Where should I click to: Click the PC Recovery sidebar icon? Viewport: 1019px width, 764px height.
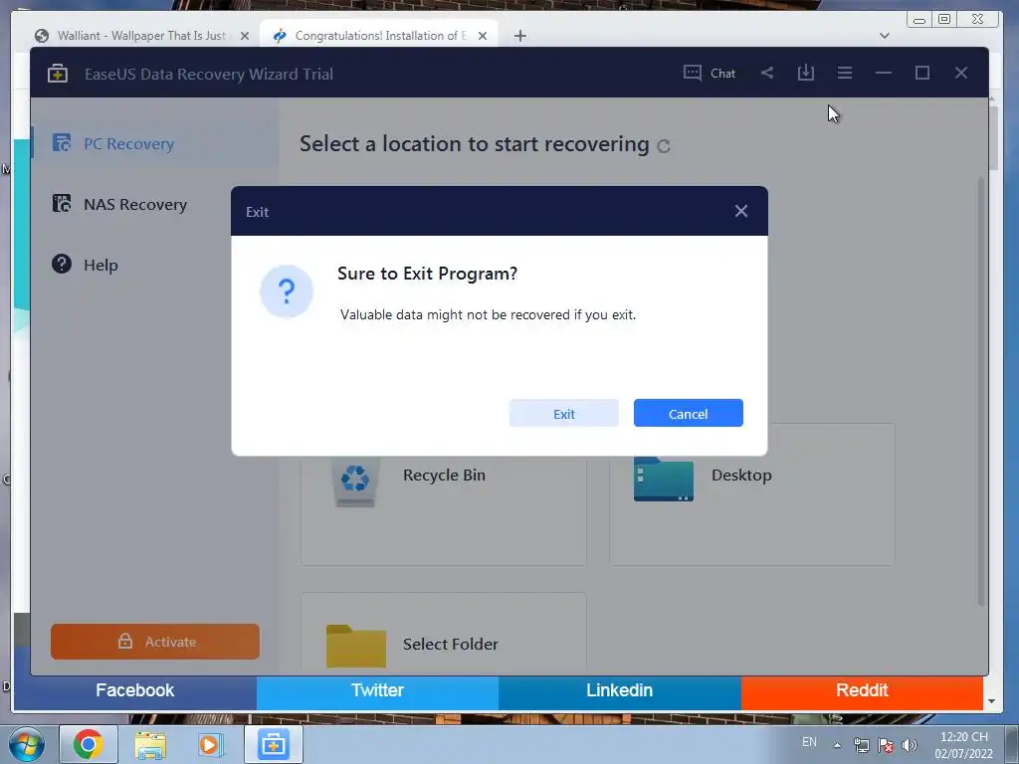[x=61, y=143]
